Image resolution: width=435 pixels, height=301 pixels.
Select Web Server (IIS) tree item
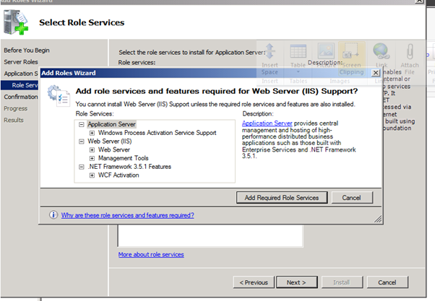pyautogui.click(x=110, y=141)
